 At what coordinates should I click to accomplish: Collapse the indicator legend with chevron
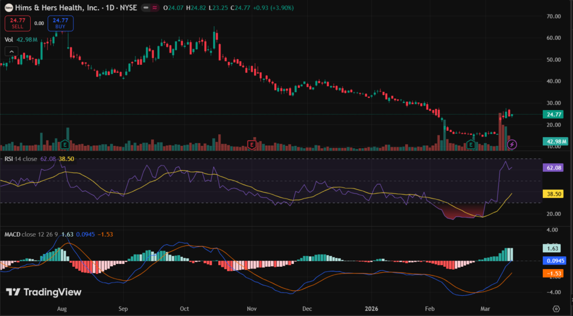(11, 51)
